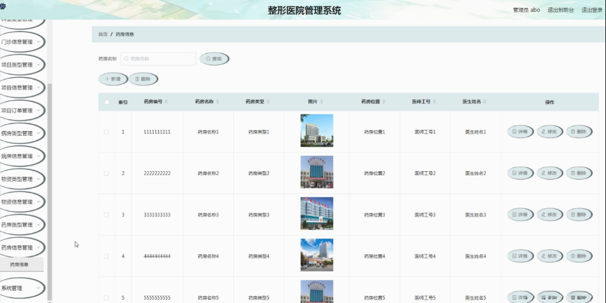
Task: Expand 物资类型管理 sidebar menu
Action: [x=21, y=179]
